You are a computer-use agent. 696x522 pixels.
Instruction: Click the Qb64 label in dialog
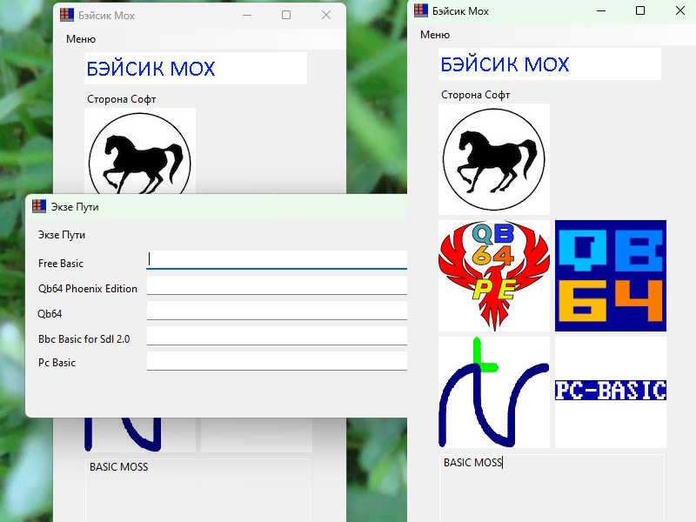[x=50, y=314]
